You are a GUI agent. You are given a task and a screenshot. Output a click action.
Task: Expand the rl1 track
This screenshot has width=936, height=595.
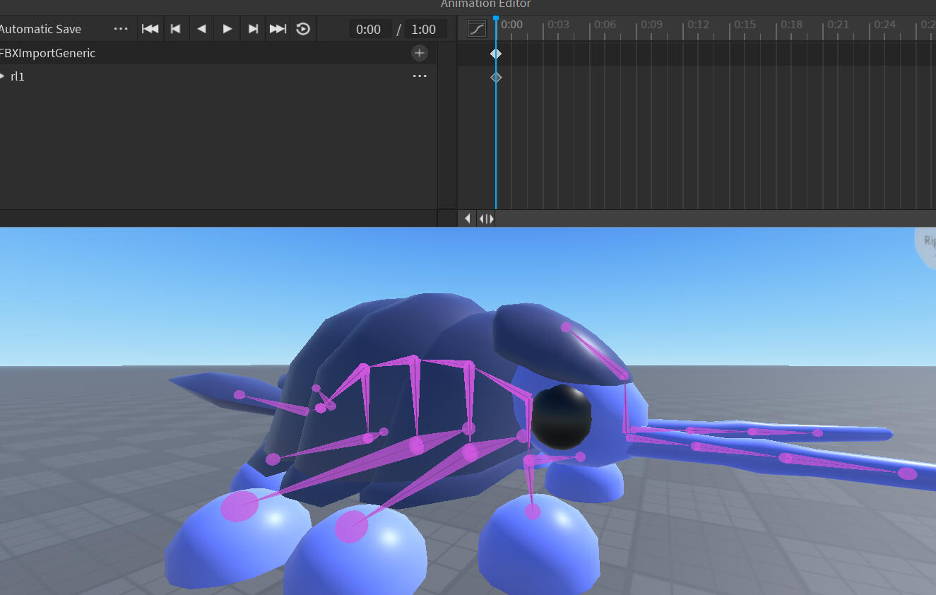click(3, 76)
